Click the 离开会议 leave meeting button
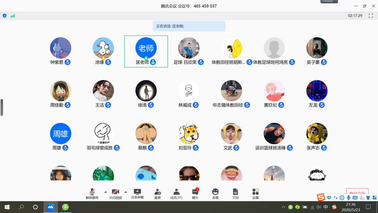Viewport: 378px width, 213px height. coord(357,192)
